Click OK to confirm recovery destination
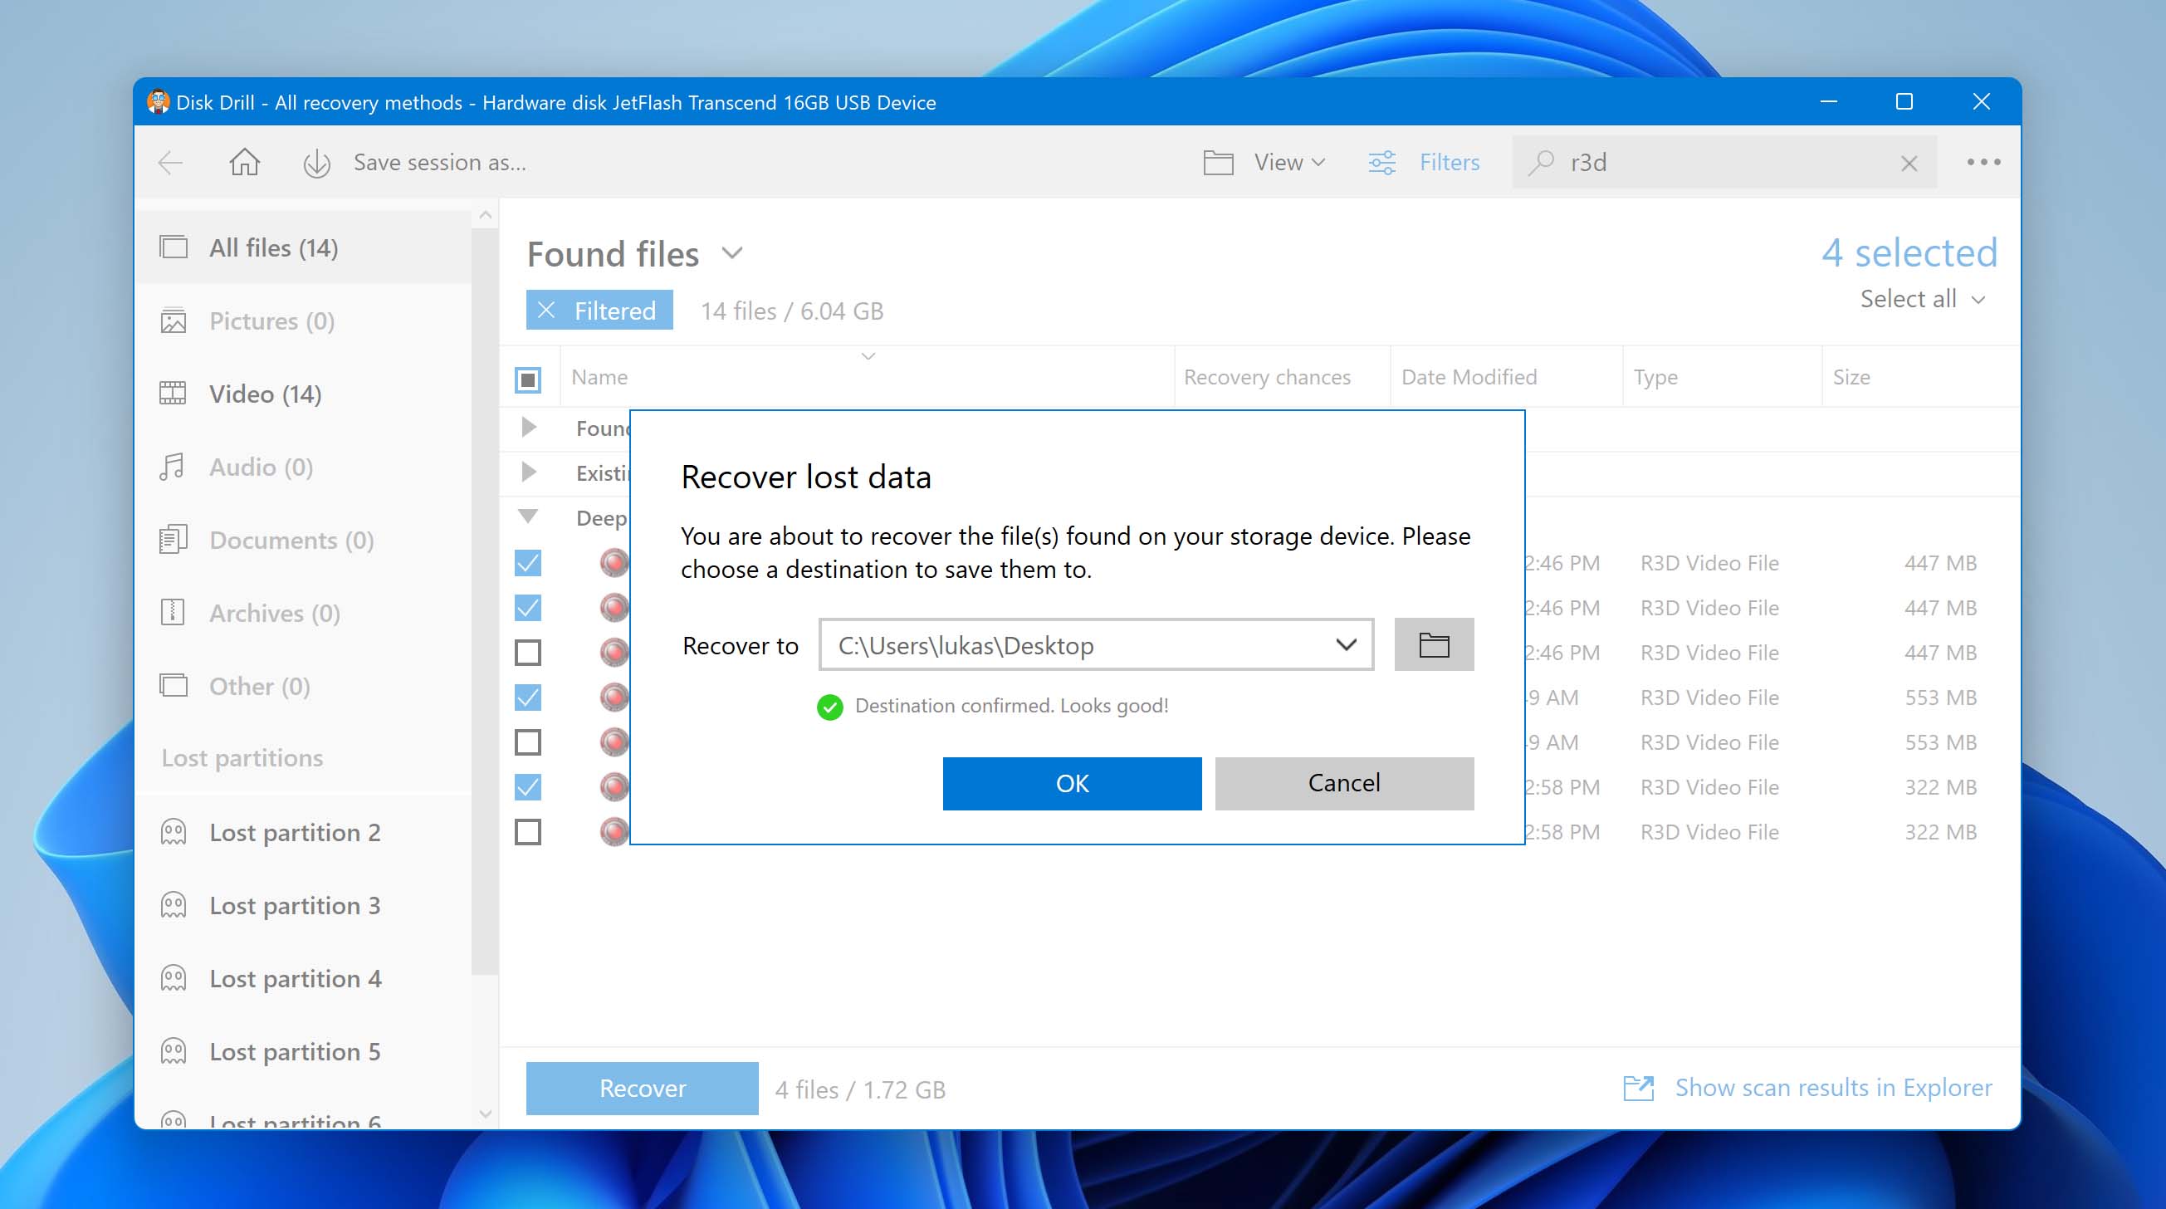Screen dimensions: 2166x1209 click(1071, 784)
